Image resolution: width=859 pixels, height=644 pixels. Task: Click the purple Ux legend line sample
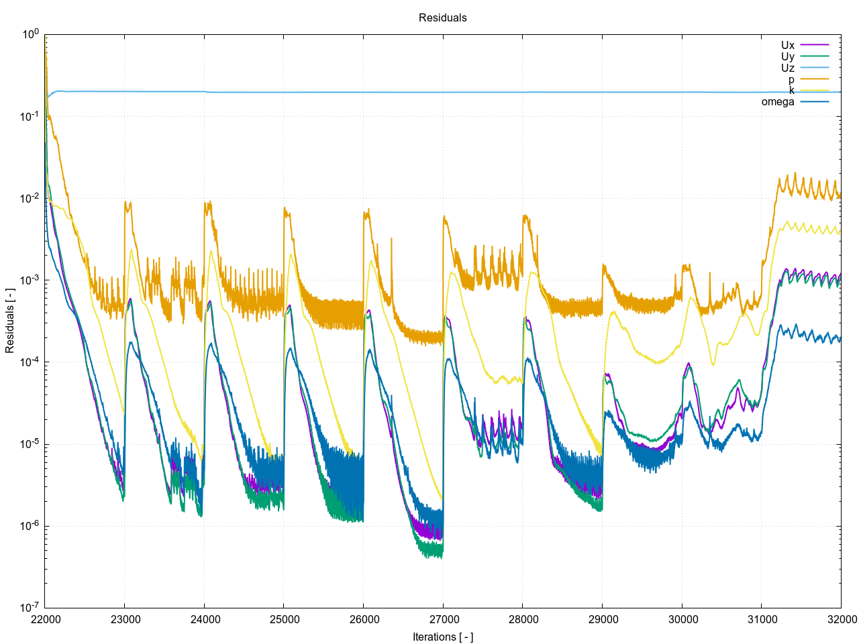814,45
